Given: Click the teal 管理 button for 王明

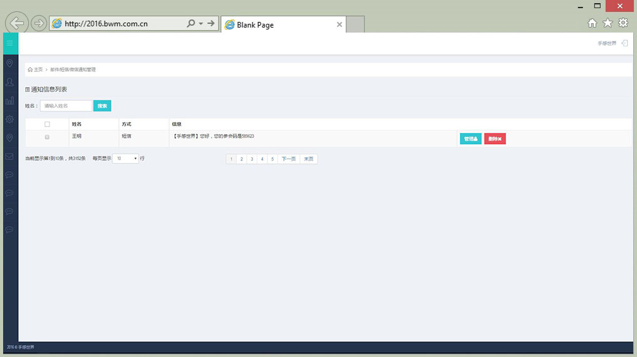Looking at the screenshot, I should (471, 139).
